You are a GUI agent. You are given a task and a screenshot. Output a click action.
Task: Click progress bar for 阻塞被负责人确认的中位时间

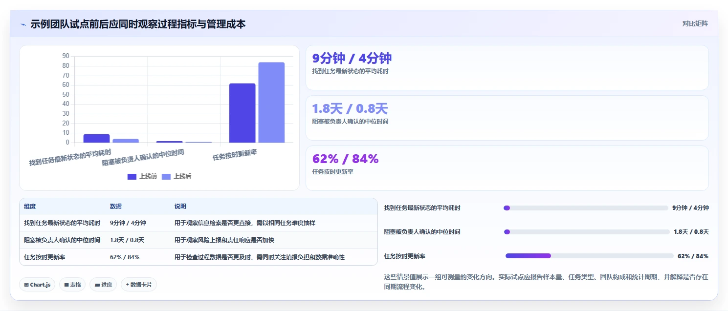point(587,232)
